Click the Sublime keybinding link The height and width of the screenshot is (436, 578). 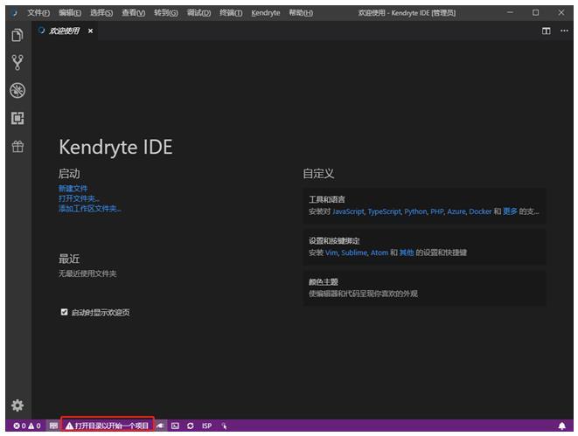pyautogui.click(x=354, y=253)
